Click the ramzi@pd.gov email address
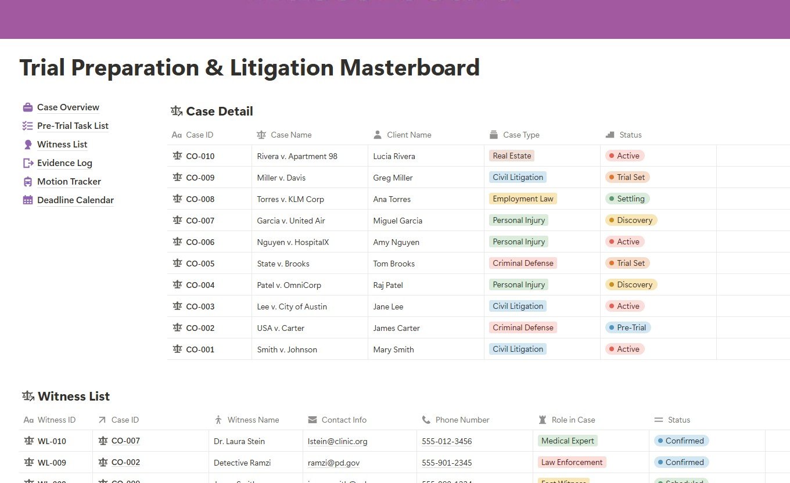790x483 pixels. pos(334,463)
